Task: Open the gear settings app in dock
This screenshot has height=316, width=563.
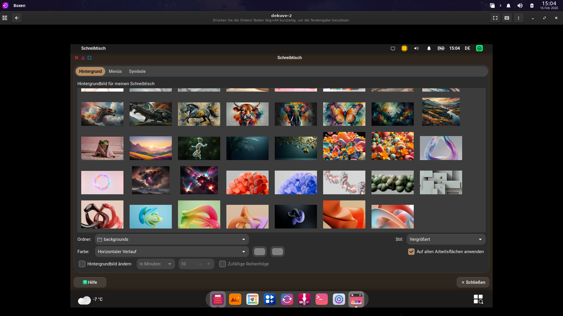Action: [x=339, y=299]
